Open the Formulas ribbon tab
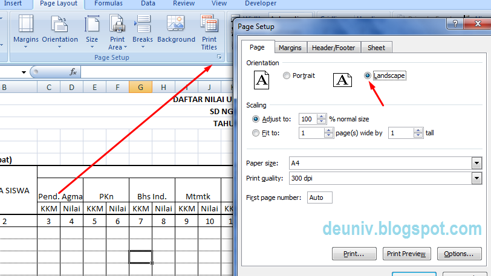This screenshot has height=276, width=491. click(108, 4)
